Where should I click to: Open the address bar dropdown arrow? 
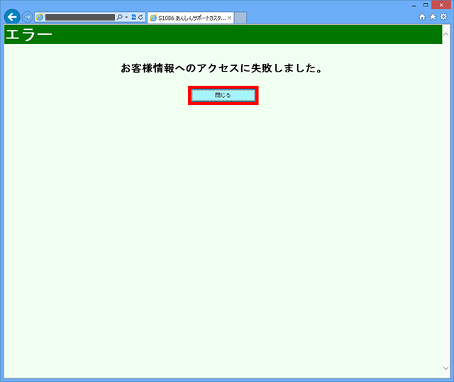[x=126, y=17]
